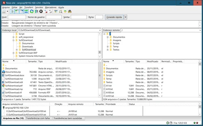Screen dimensions: 203x126
Task: Search files with the binoculars icon
Action: [70, 12]
